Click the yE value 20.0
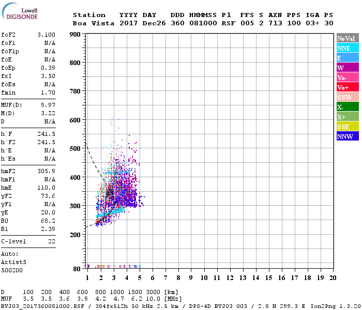The width and height of the screenshot is (362, 310). coord(48,213)
